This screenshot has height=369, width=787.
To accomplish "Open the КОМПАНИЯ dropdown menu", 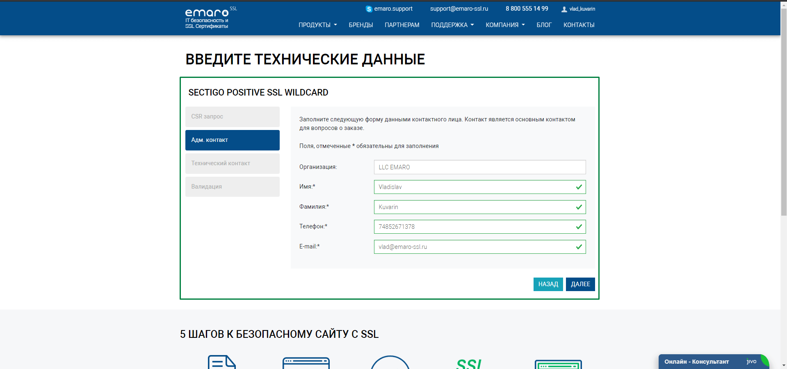I will click(x=505, y=25).
